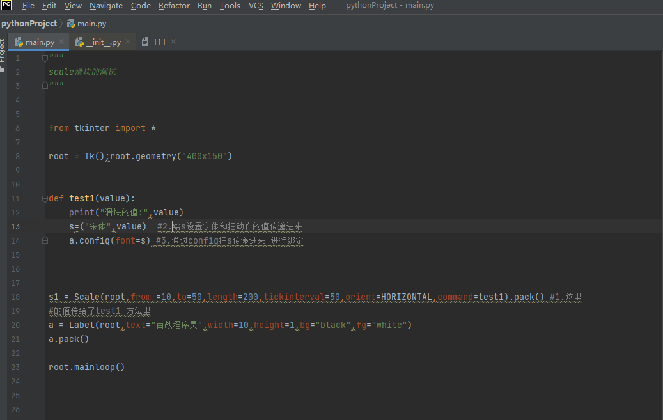Switch to the main.py editor tab
This screenshot has width=663, height=420.
point(39,42)
